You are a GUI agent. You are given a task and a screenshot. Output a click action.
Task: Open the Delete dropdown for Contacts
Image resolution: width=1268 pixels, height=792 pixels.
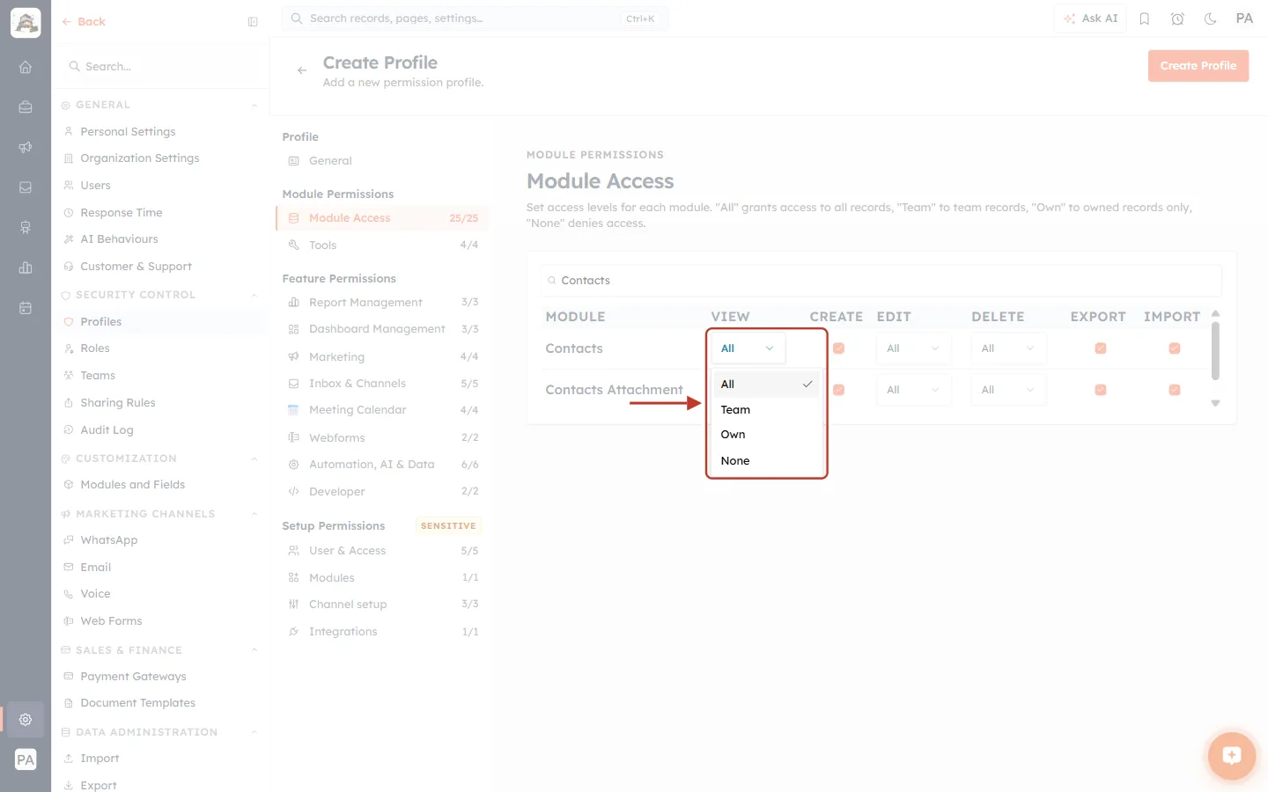coord(1008,348)
